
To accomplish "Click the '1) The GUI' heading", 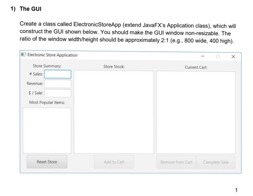I will (26, 9).
